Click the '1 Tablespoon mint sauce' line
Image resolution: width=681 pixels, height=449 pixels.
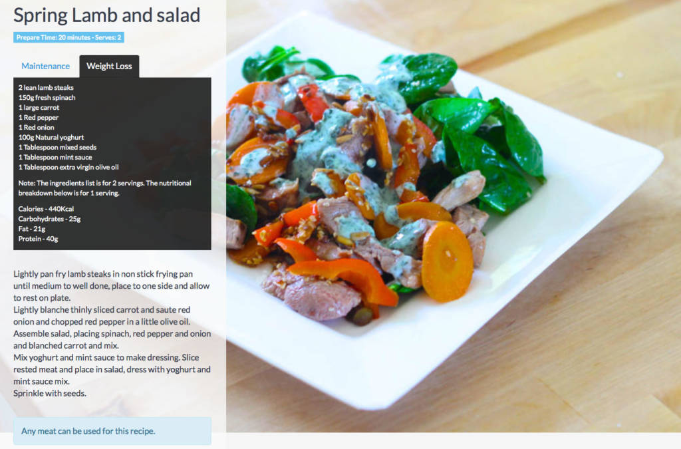point(55,157)
